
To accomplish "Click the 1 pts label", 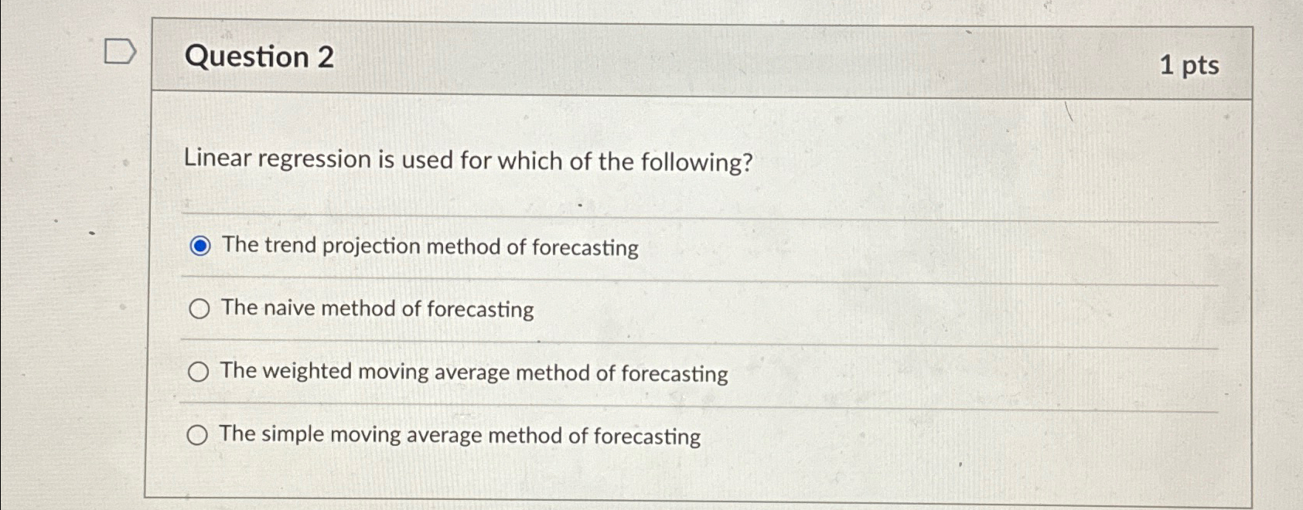I will coord(1192,65).
